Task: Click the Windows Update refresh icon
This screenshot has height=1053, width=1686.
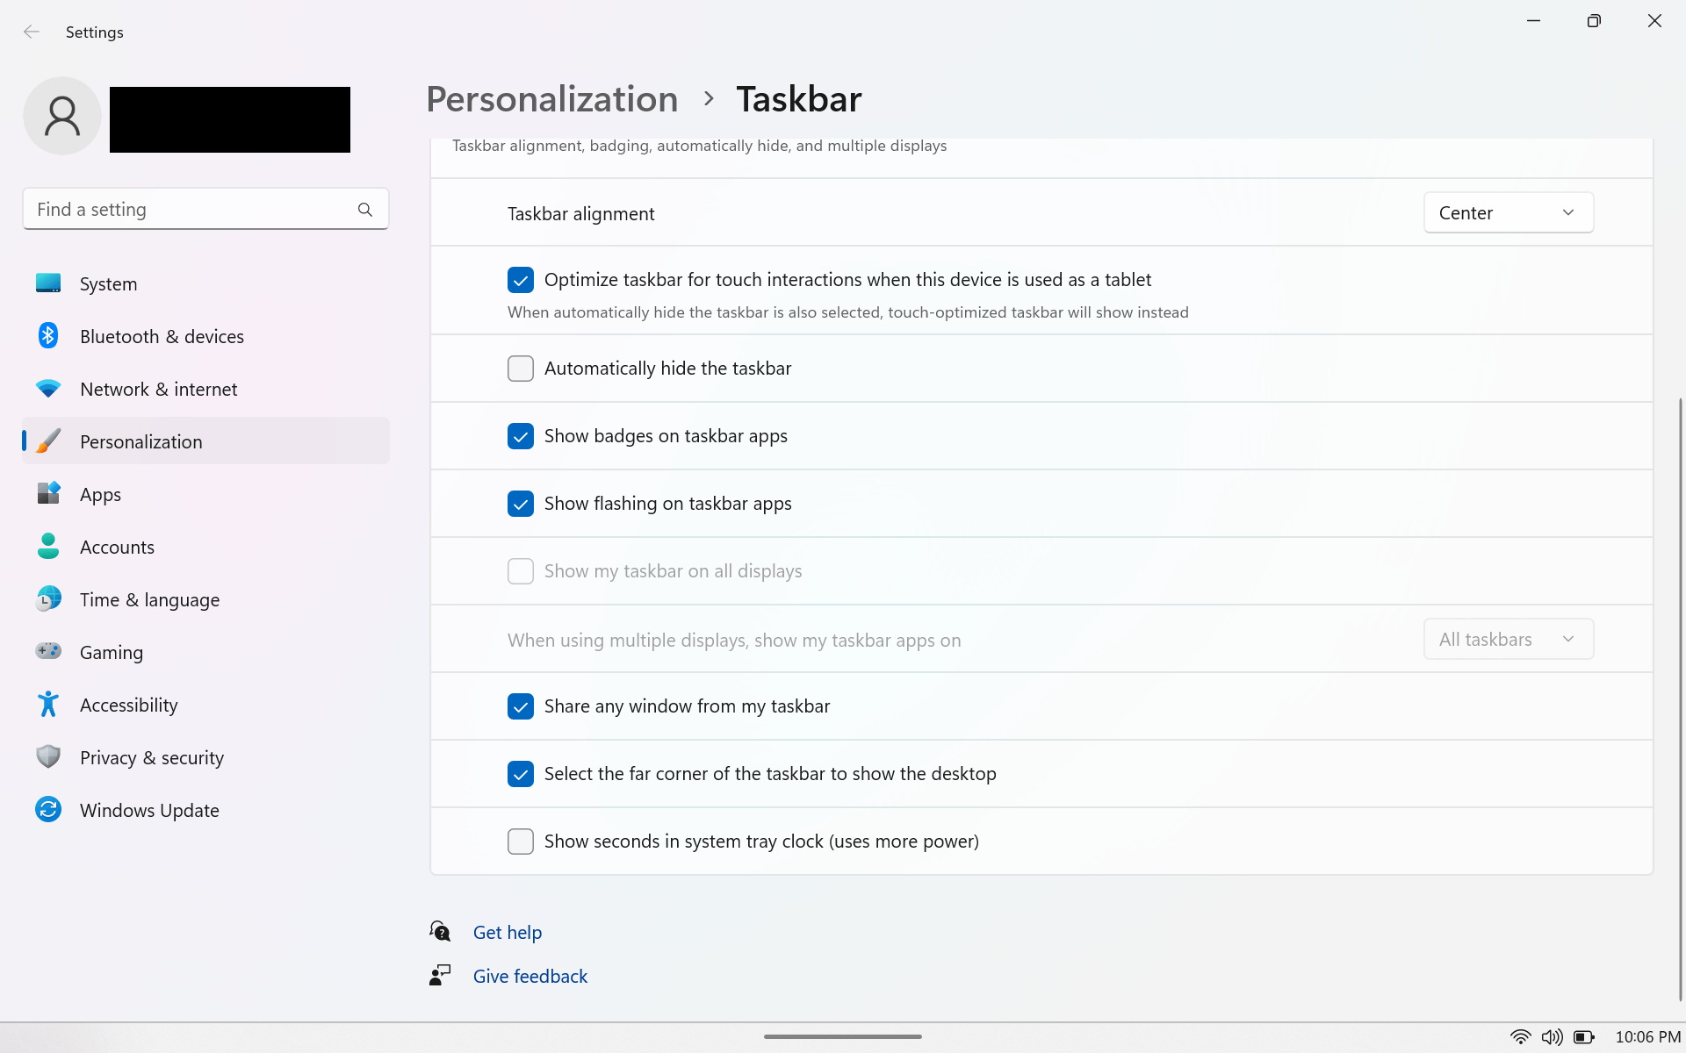Action: [48, 810]
